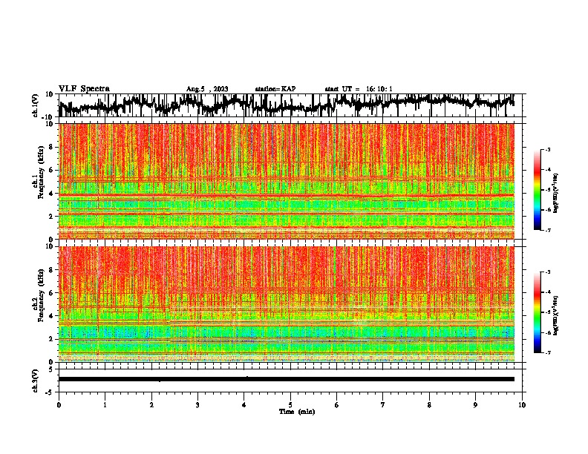Click the time axis tick label '3'
The height and width of the screenshot is (454, 588).
pos(197,405)
